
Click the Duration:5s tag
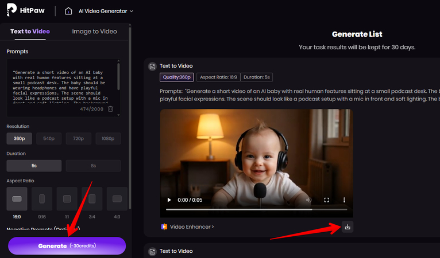coord(257,77)
